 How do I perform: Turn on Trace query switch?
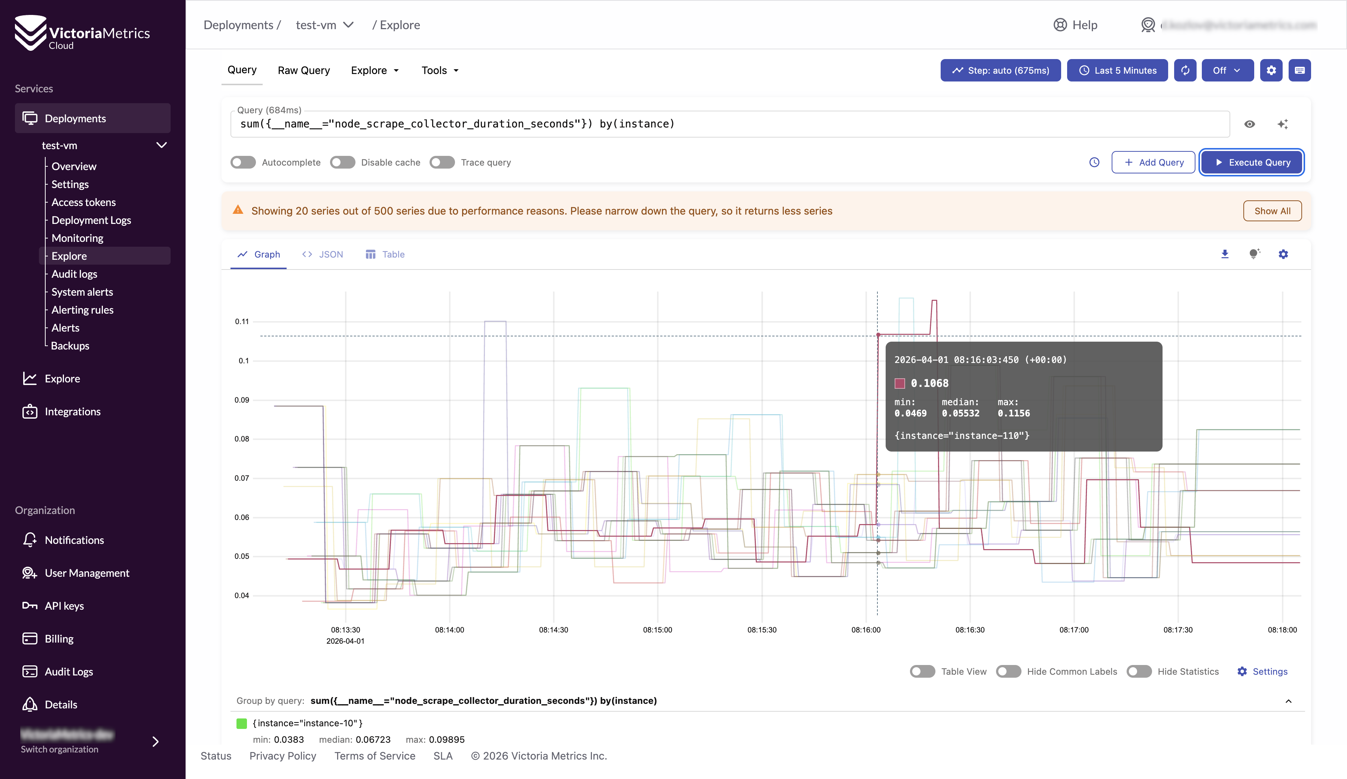pyautogui.click(x=442, y=162)
